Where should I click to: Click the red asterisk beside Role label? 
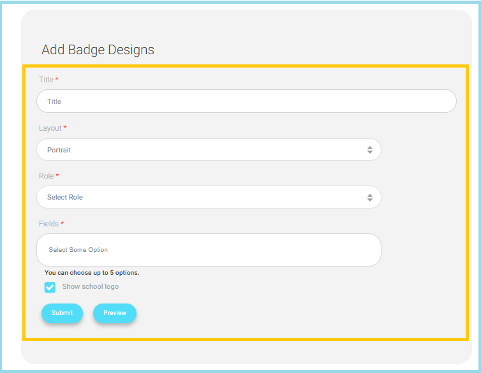[57, 175]
